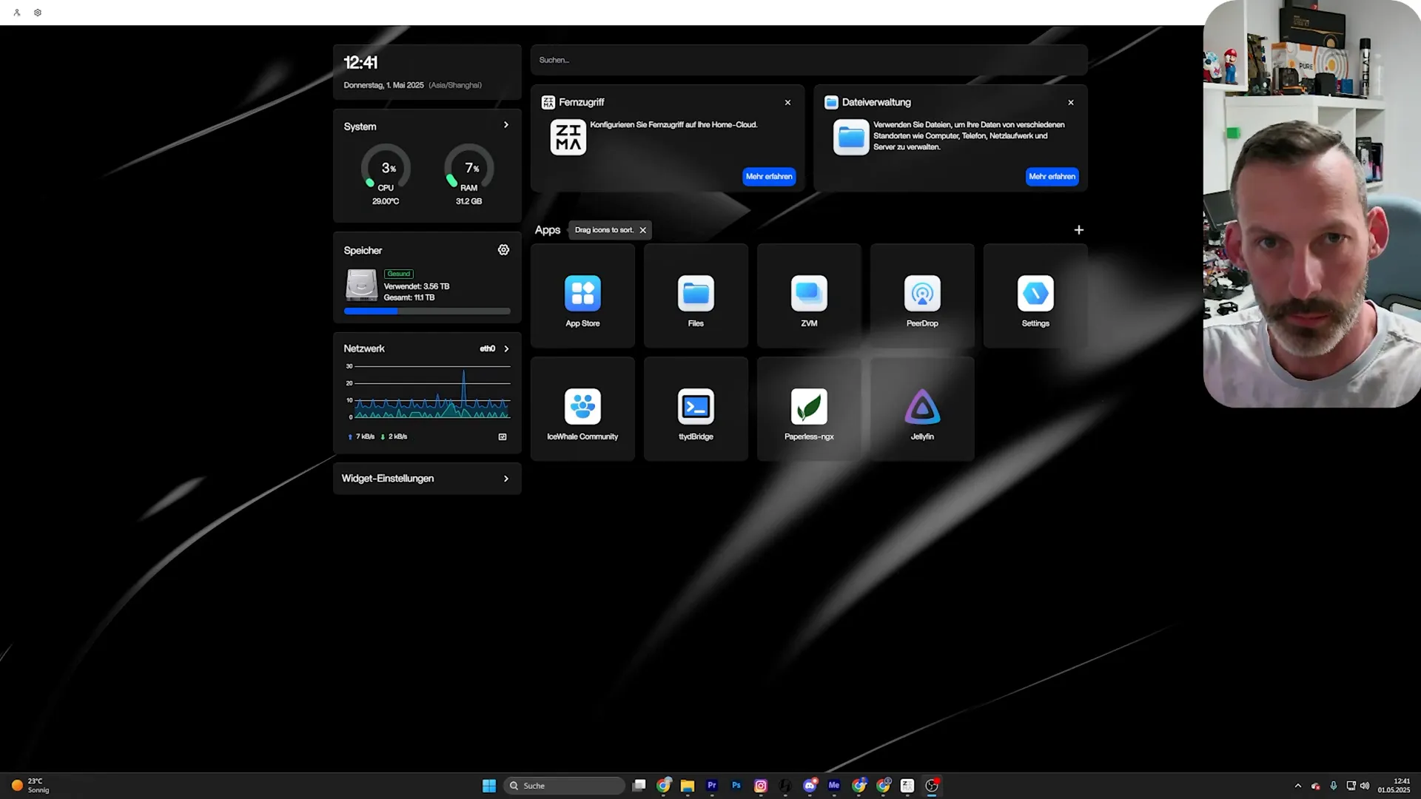The image size is (1421, 799).
Task: Open Windows Task View in taskbar
Action: (639, 786)
